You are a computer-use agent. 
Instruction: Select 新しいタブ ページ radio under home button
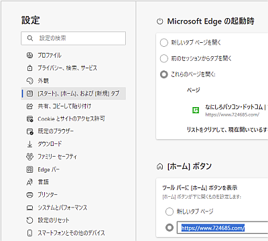click(x=170, y=212)
